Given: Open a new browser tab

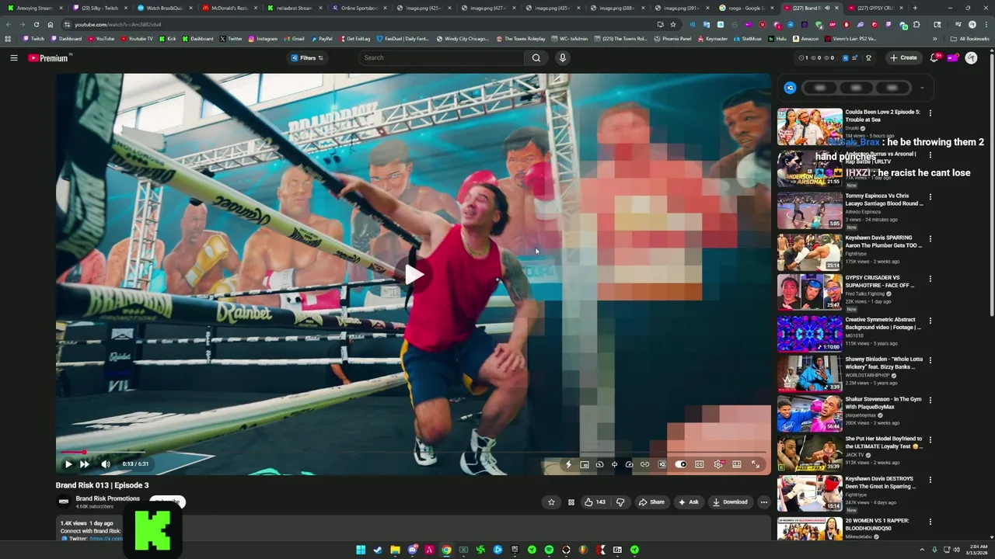Looking at the screenshot, I should (x=915, y=8).
